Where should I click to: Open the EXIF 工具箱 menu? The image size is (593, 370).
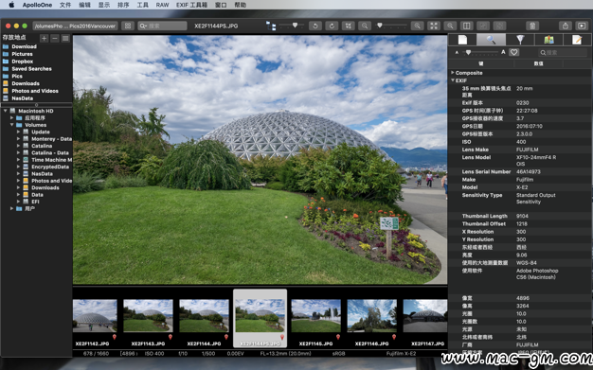[x=191, y=5]
